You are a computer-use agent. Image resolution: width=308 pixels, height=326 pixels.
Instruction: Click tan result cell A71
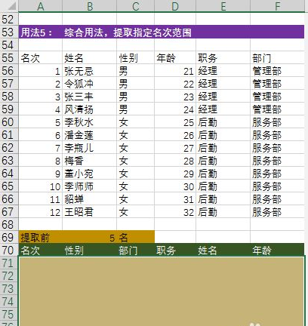point(41,263)
